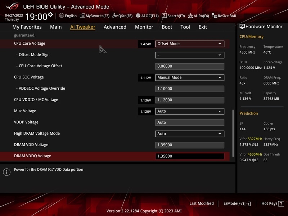This screenshot has width=288, height=216.
Task: Click the CPU/Memory section heading
Action: [251, 37]
